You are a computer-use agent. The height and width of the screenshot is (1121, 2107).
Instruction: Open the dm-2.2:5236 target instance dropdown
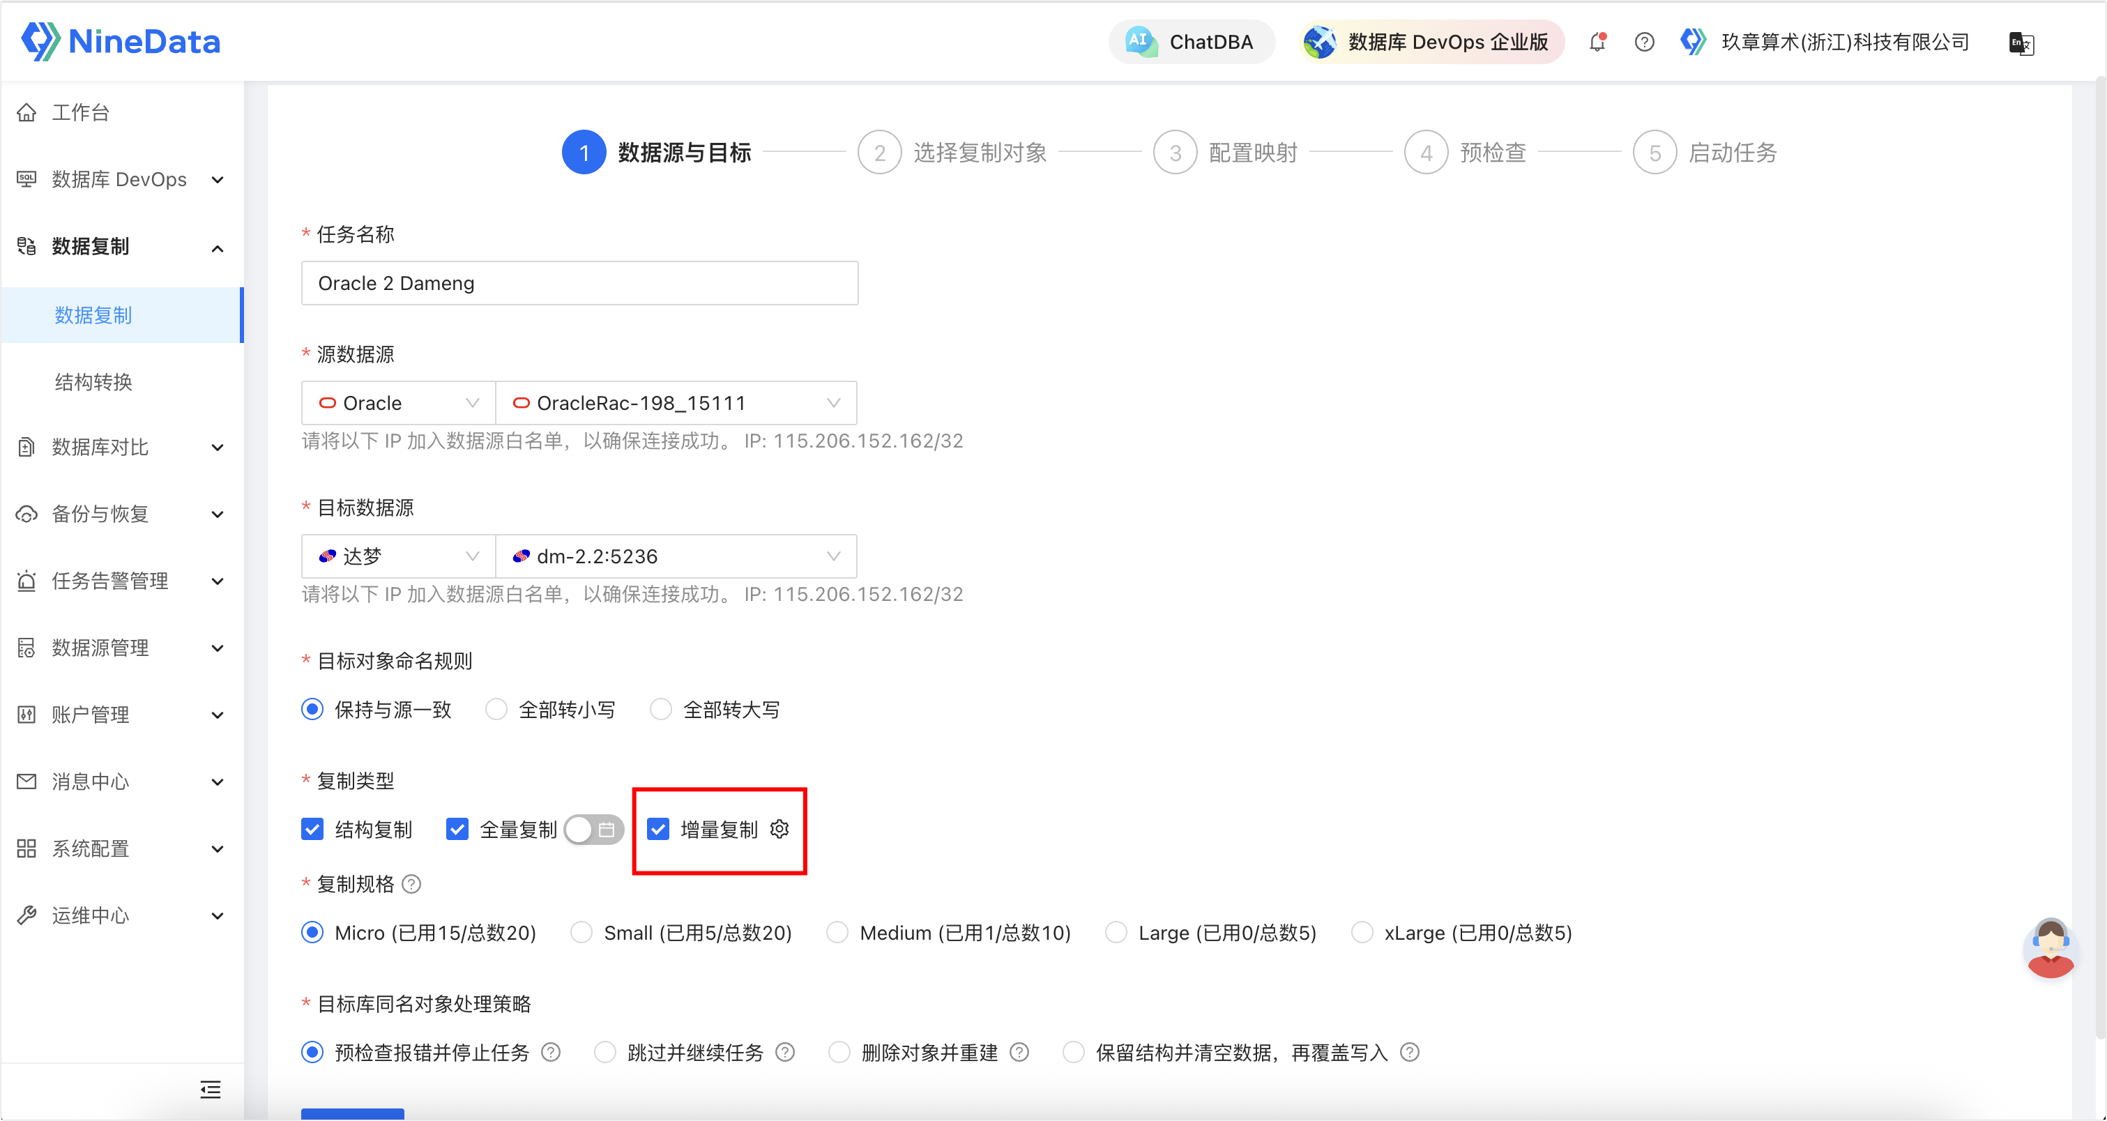coord(676,556)
